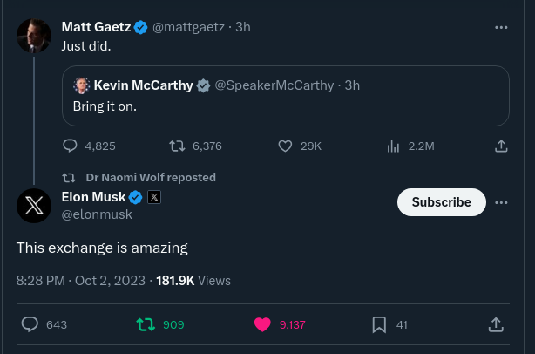The width and height of the screenshot is (535, 354).
Task: Retweet Matt Gaetz's post
Action: tap(176, 146)
